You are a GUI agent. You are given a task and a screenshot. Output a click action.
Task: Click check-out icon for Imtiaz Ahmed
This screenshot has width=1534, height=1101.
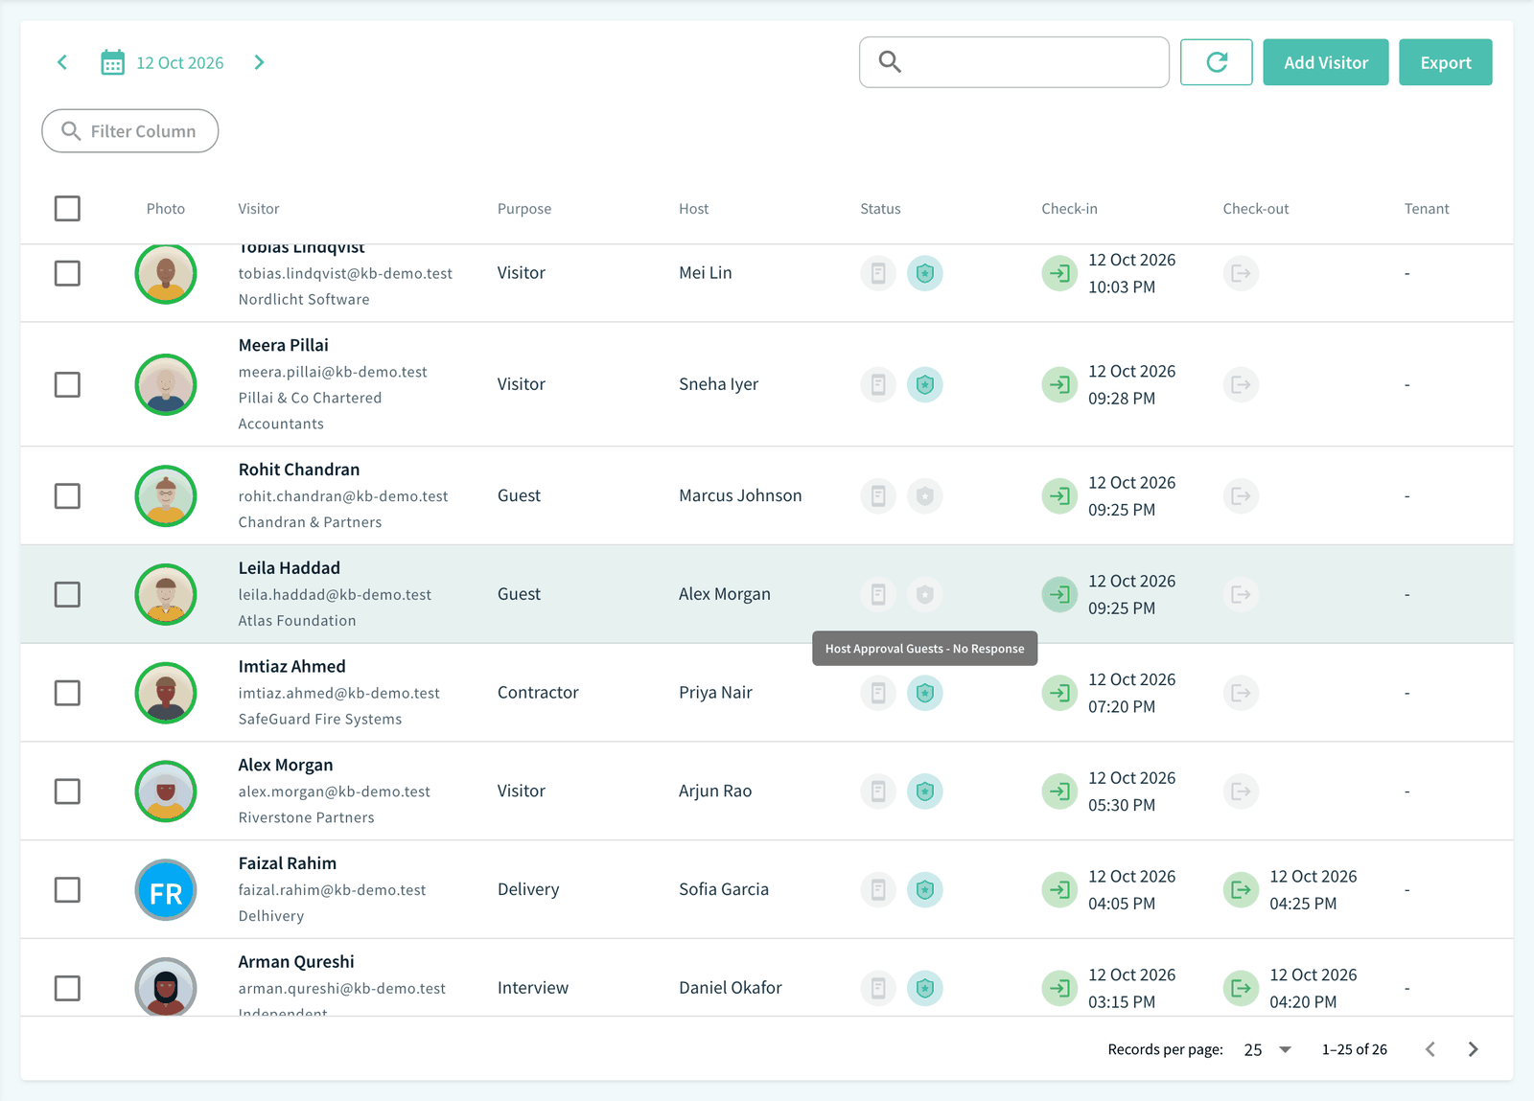pyautogui.click(x=1241, y=693)
